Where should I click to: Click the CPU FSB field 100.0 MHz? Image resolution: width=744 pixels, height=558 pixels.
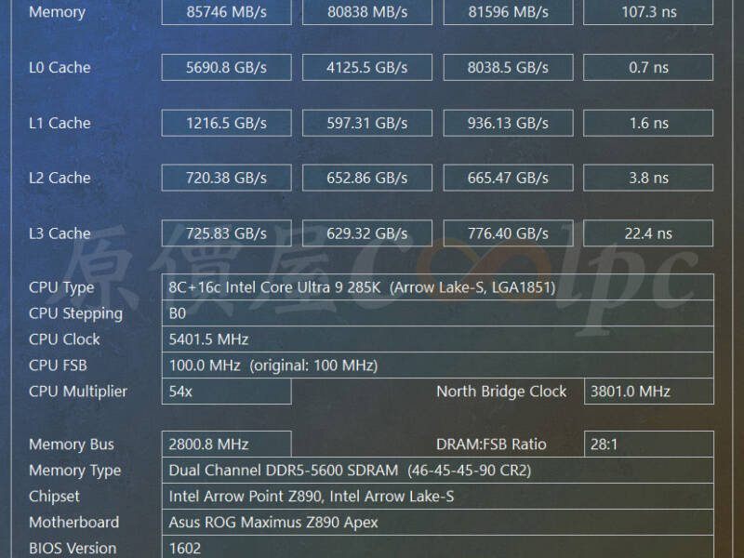coord(437,365)
